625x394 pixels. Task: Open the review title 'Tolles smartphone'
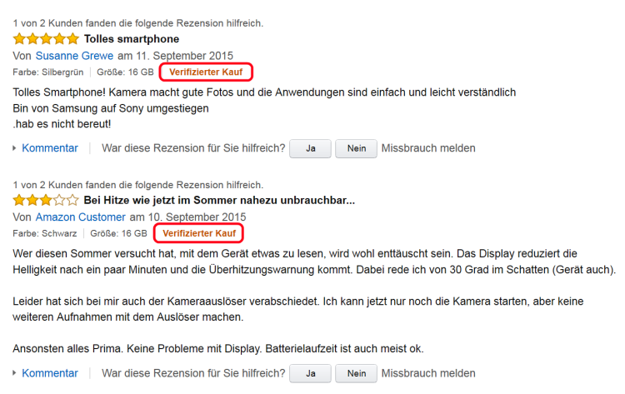tap(132, 39)
